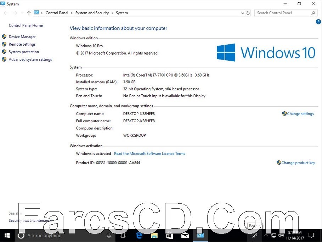Open Advanced system settings
The height and width of the screenshot is (242, 322).
click(30, 60)
